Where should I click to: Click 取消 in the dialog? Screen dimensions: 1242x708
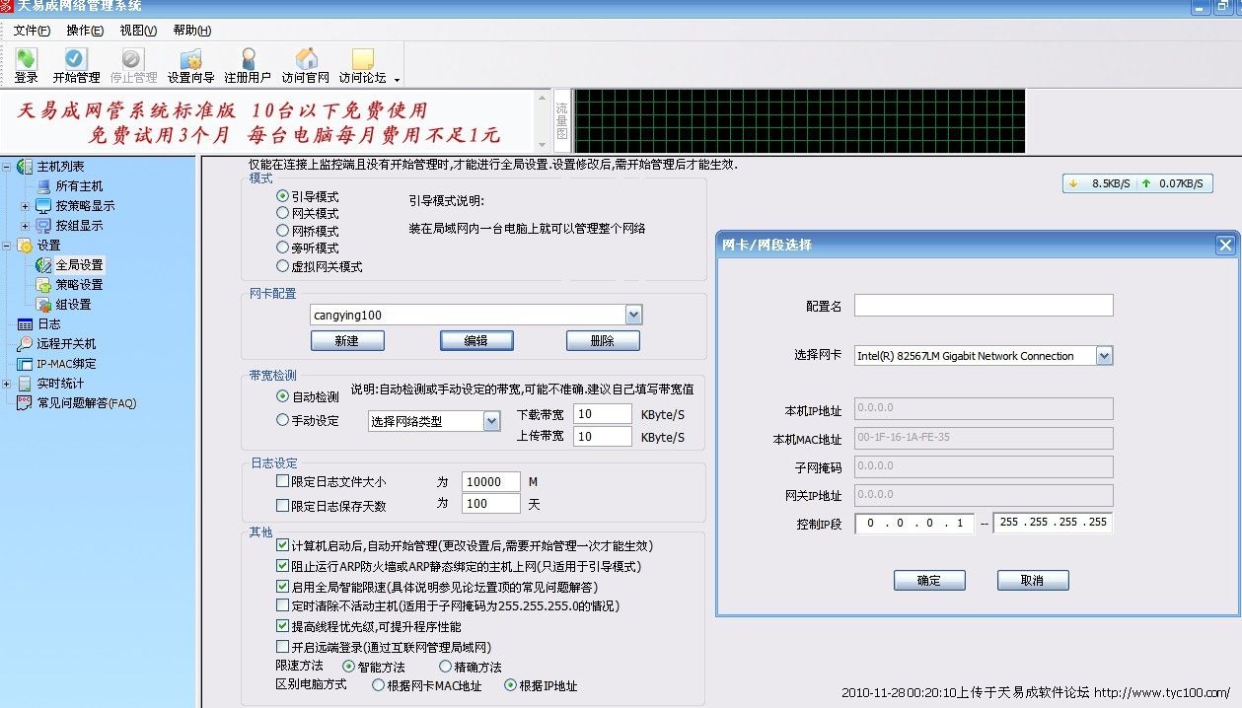(x=1033, y=581)
